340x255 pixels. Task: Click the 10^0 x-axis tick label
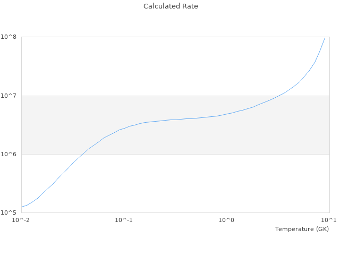pos(226,220)
